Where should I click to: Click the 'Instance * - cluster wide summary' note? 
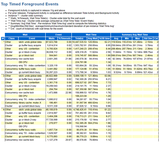point(26,16)
